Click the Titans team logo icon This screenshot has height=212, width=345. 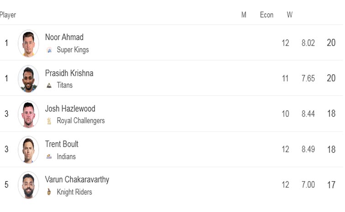click(49, 85)
